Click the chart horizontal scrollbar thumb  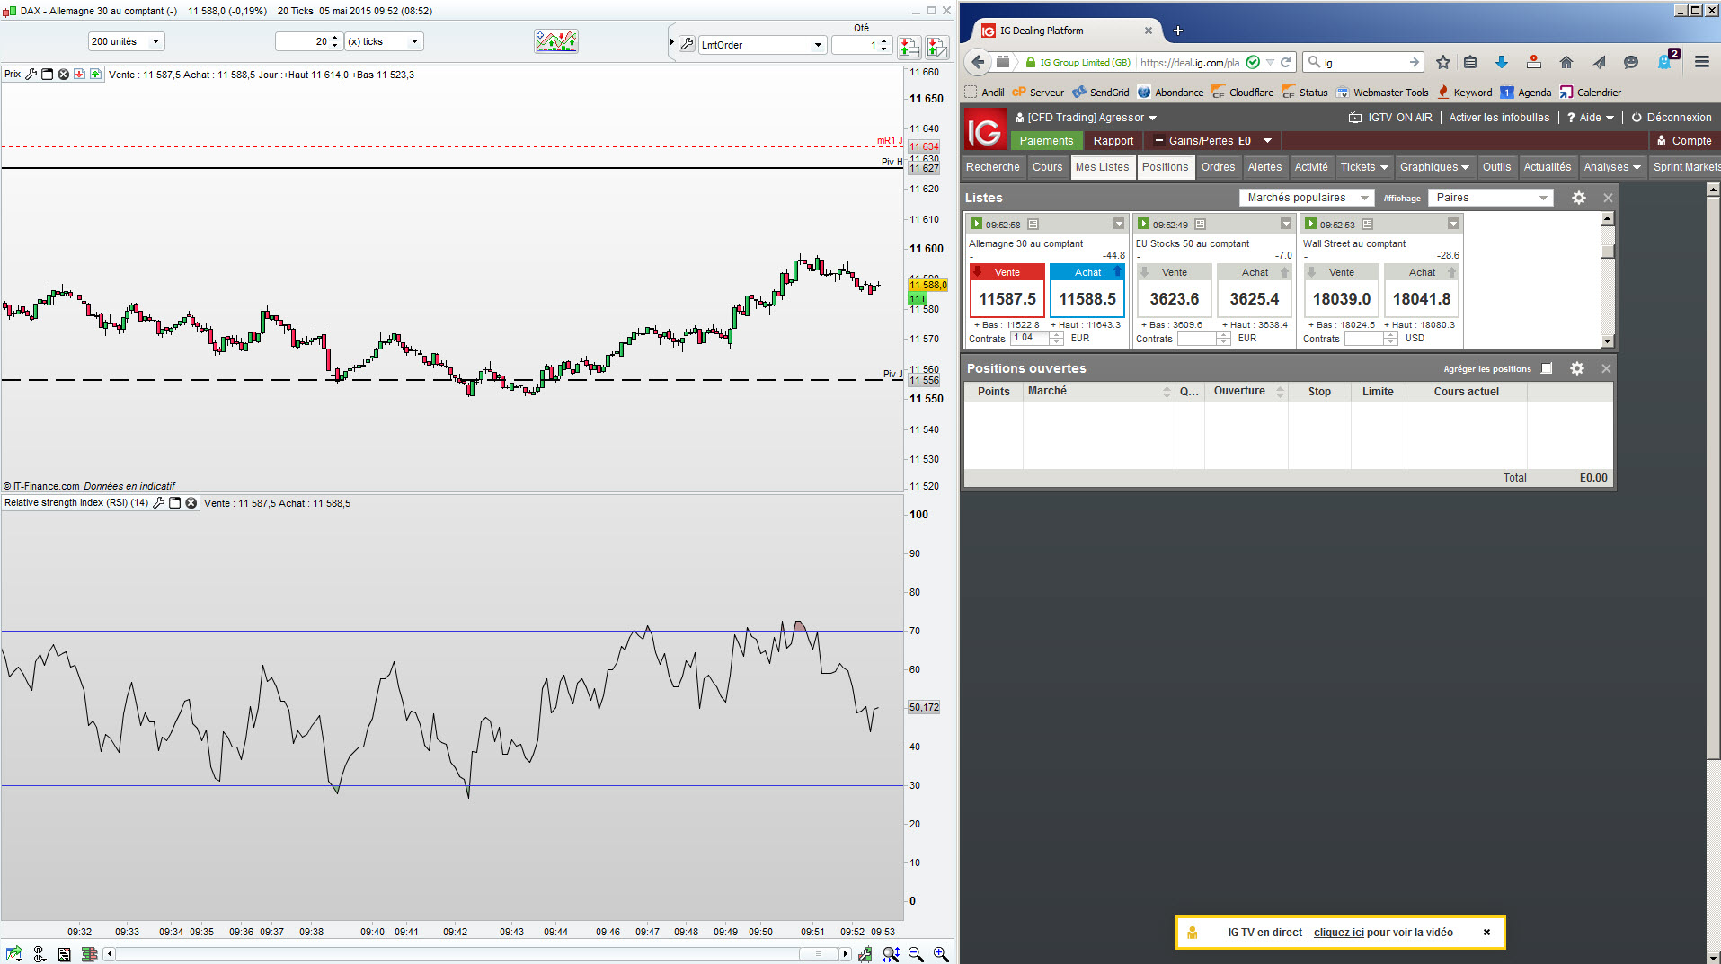click(x=818, y=954)
